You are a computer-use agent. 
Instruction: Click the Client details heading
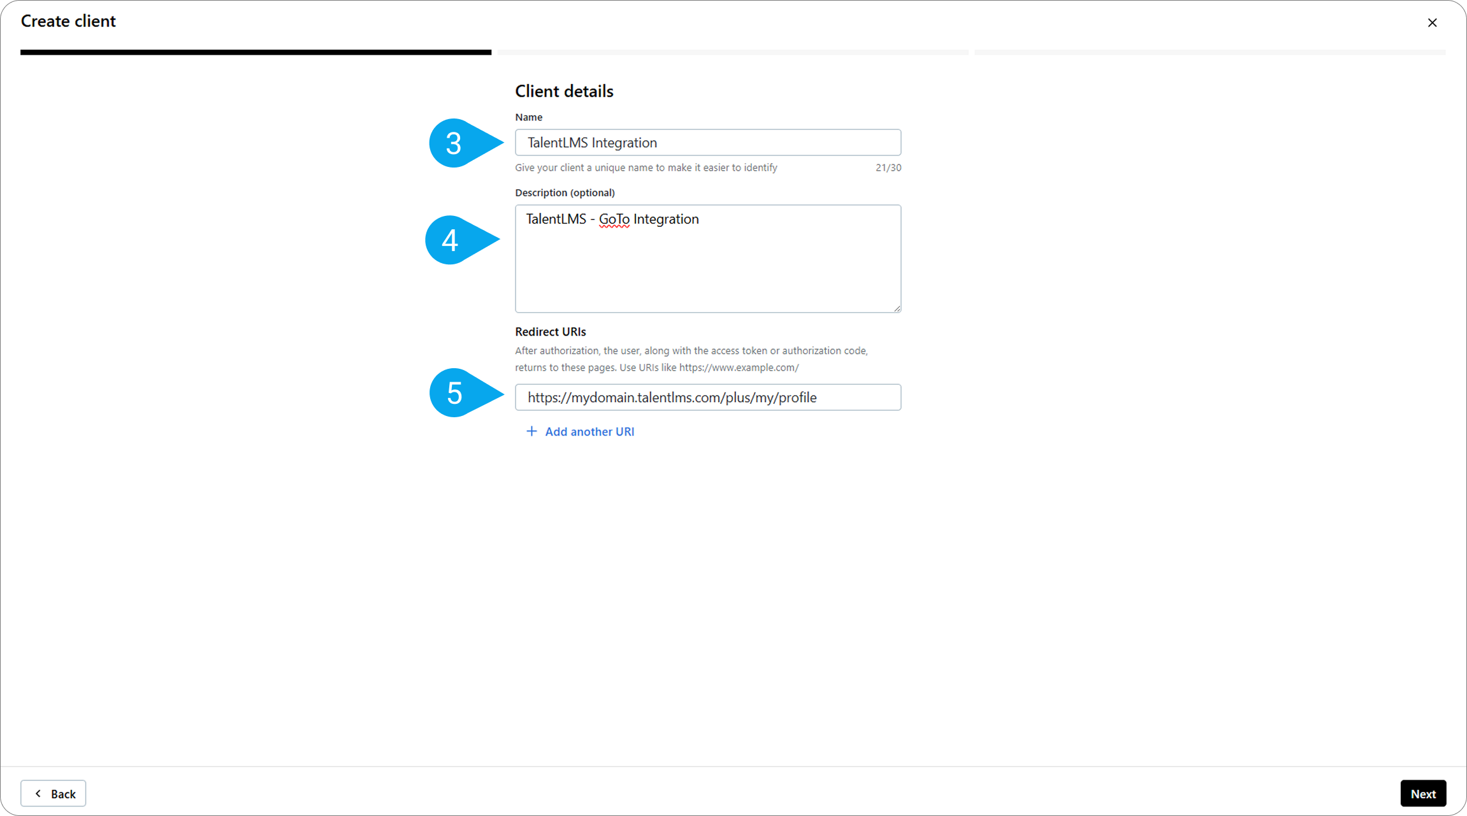coord(564,91)
